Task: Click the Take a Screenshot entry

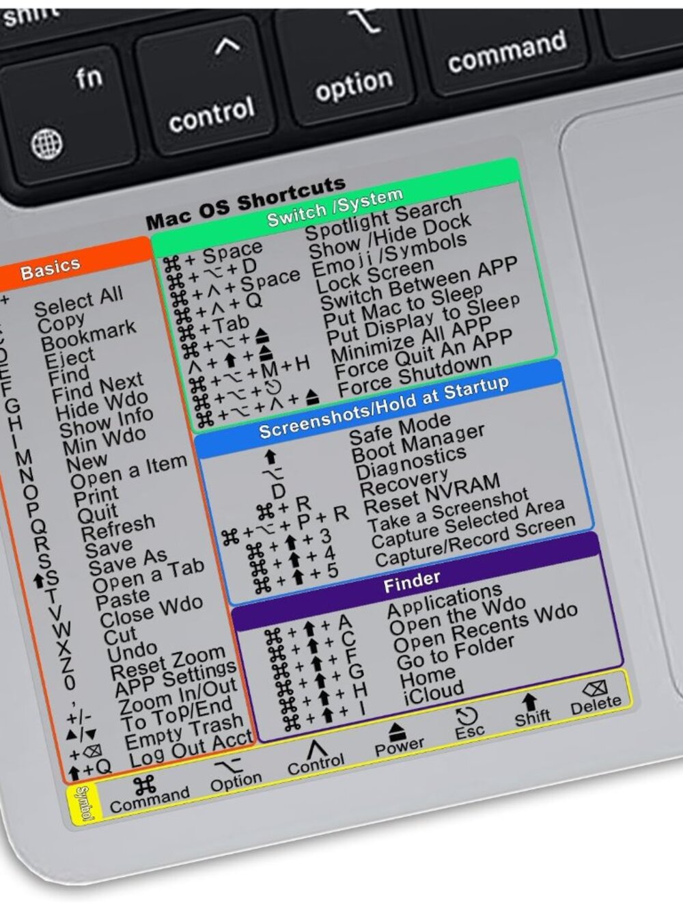Action: point(448,510)
